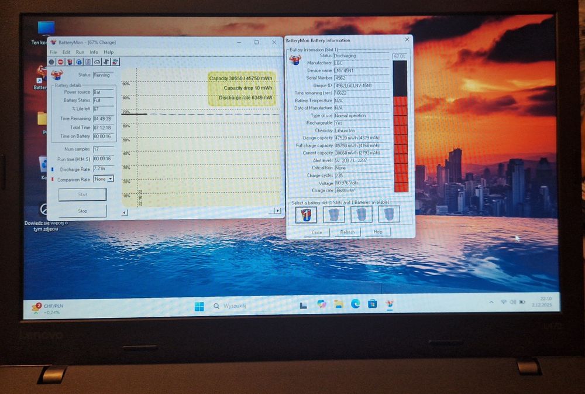
Task: Click Help button in Battery Information dialog
Action: point(377,232)
